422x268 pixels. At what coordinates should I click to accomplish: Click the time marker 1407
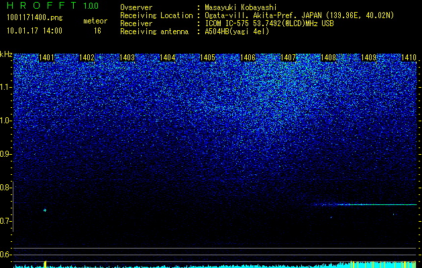pyautogui.click(x=288, y=58)
